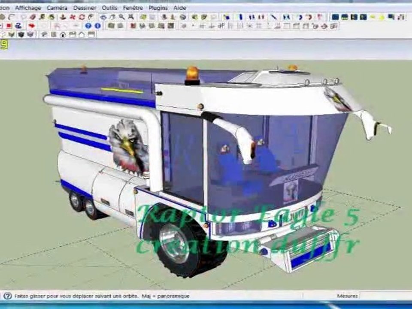412x309 pixels.
Task: Open the Dessiner menu
Action: (x=85, y=8)
